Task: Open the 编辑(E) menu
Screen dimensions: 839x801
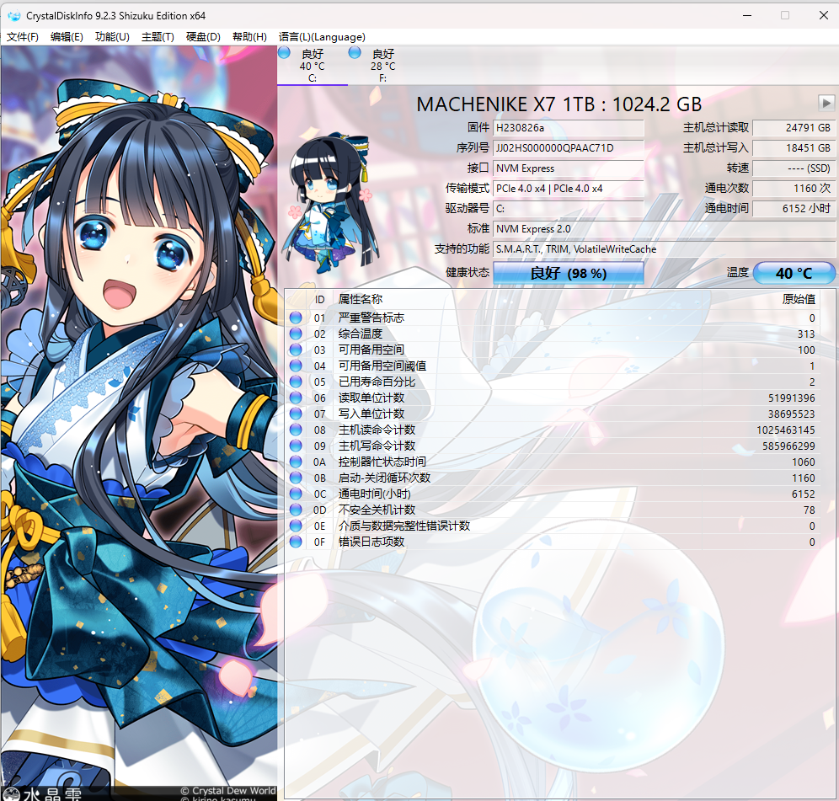Action: click(67, 37)
